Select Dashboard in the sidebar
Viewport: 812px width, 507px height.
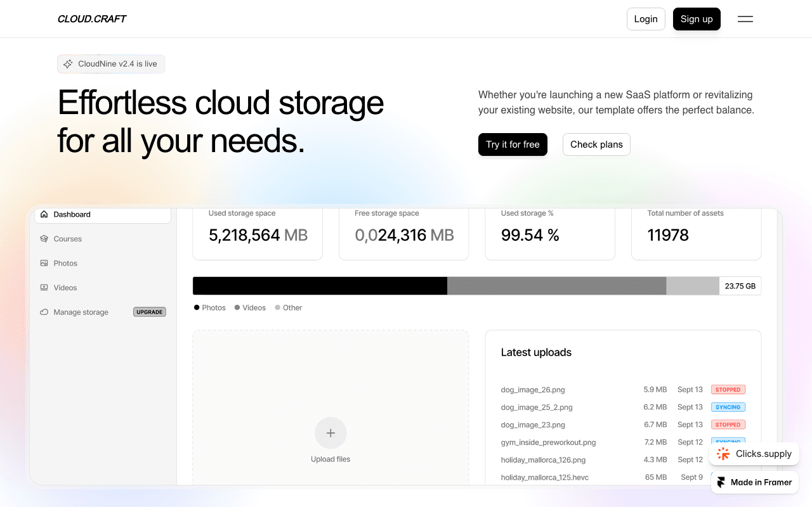pos(103,214)
